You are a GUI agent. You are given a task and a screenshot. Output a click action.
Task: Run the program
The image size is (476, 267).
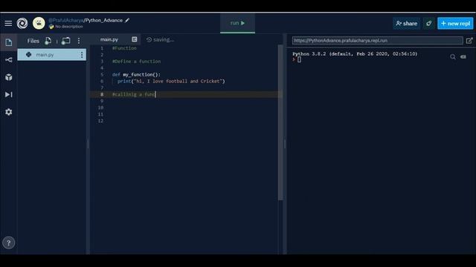click(x=237, y=23)
